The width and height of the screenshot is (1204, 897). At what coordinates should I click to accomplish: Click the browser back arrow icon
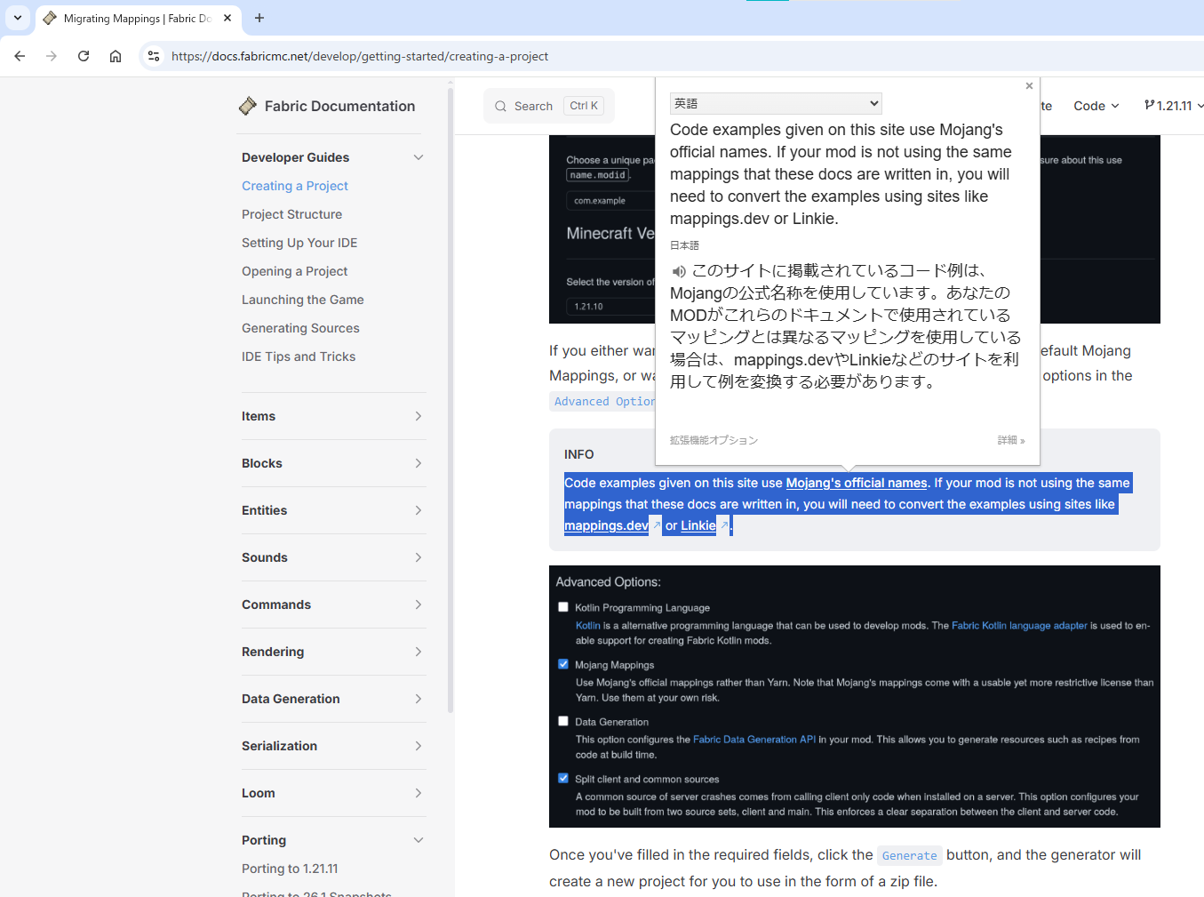[20, 56]
